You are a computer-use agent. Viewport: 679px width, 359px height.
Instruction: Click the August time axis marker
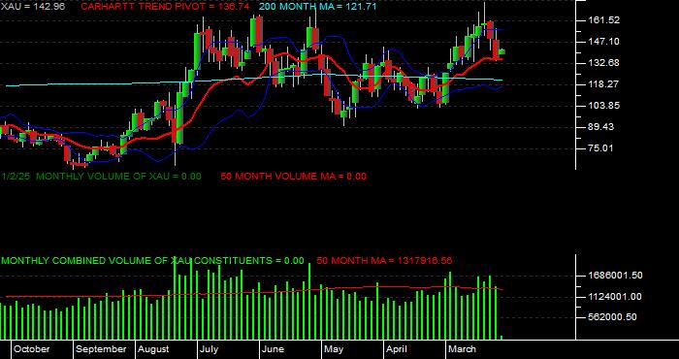(x=153, y=349)
